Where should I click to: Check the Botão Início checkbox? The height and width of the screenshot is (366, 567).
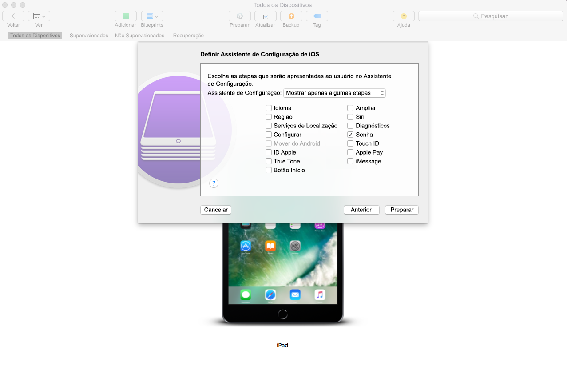coord(269,170)
